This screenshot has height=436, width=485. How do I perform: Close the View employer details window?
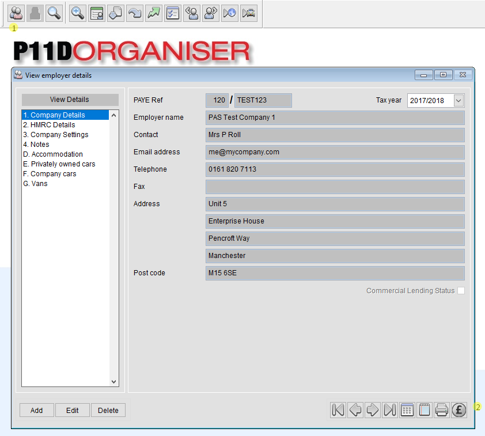point(463,75)
